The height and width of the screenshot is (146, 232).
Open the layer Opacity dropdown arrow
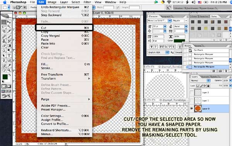click(230, 81)
